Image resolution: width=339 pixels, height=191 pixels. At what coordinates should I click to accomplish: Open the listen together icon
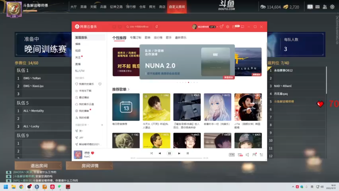click(x=255, y=154)
